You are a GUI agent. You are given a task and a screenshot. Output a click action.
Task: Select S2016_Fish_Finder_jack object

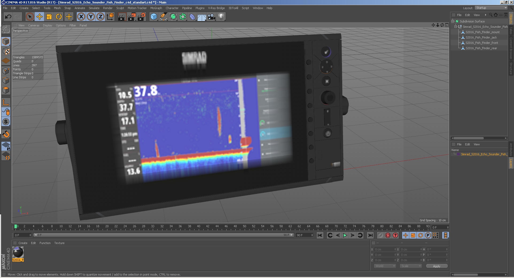[x=481, y=37]
